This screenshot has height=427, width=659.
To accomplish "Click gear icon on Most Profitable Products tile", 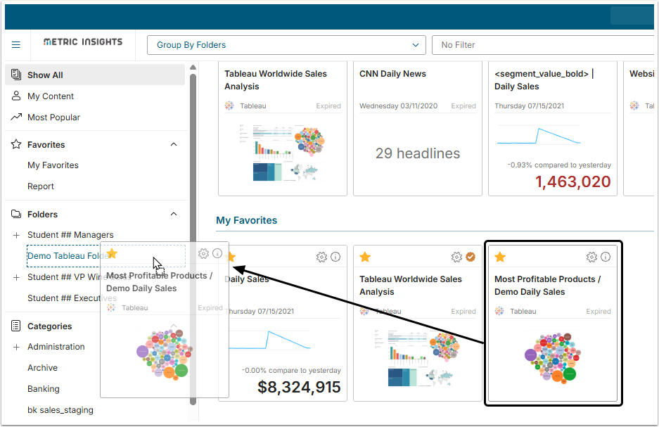I will tap(591, 257).
